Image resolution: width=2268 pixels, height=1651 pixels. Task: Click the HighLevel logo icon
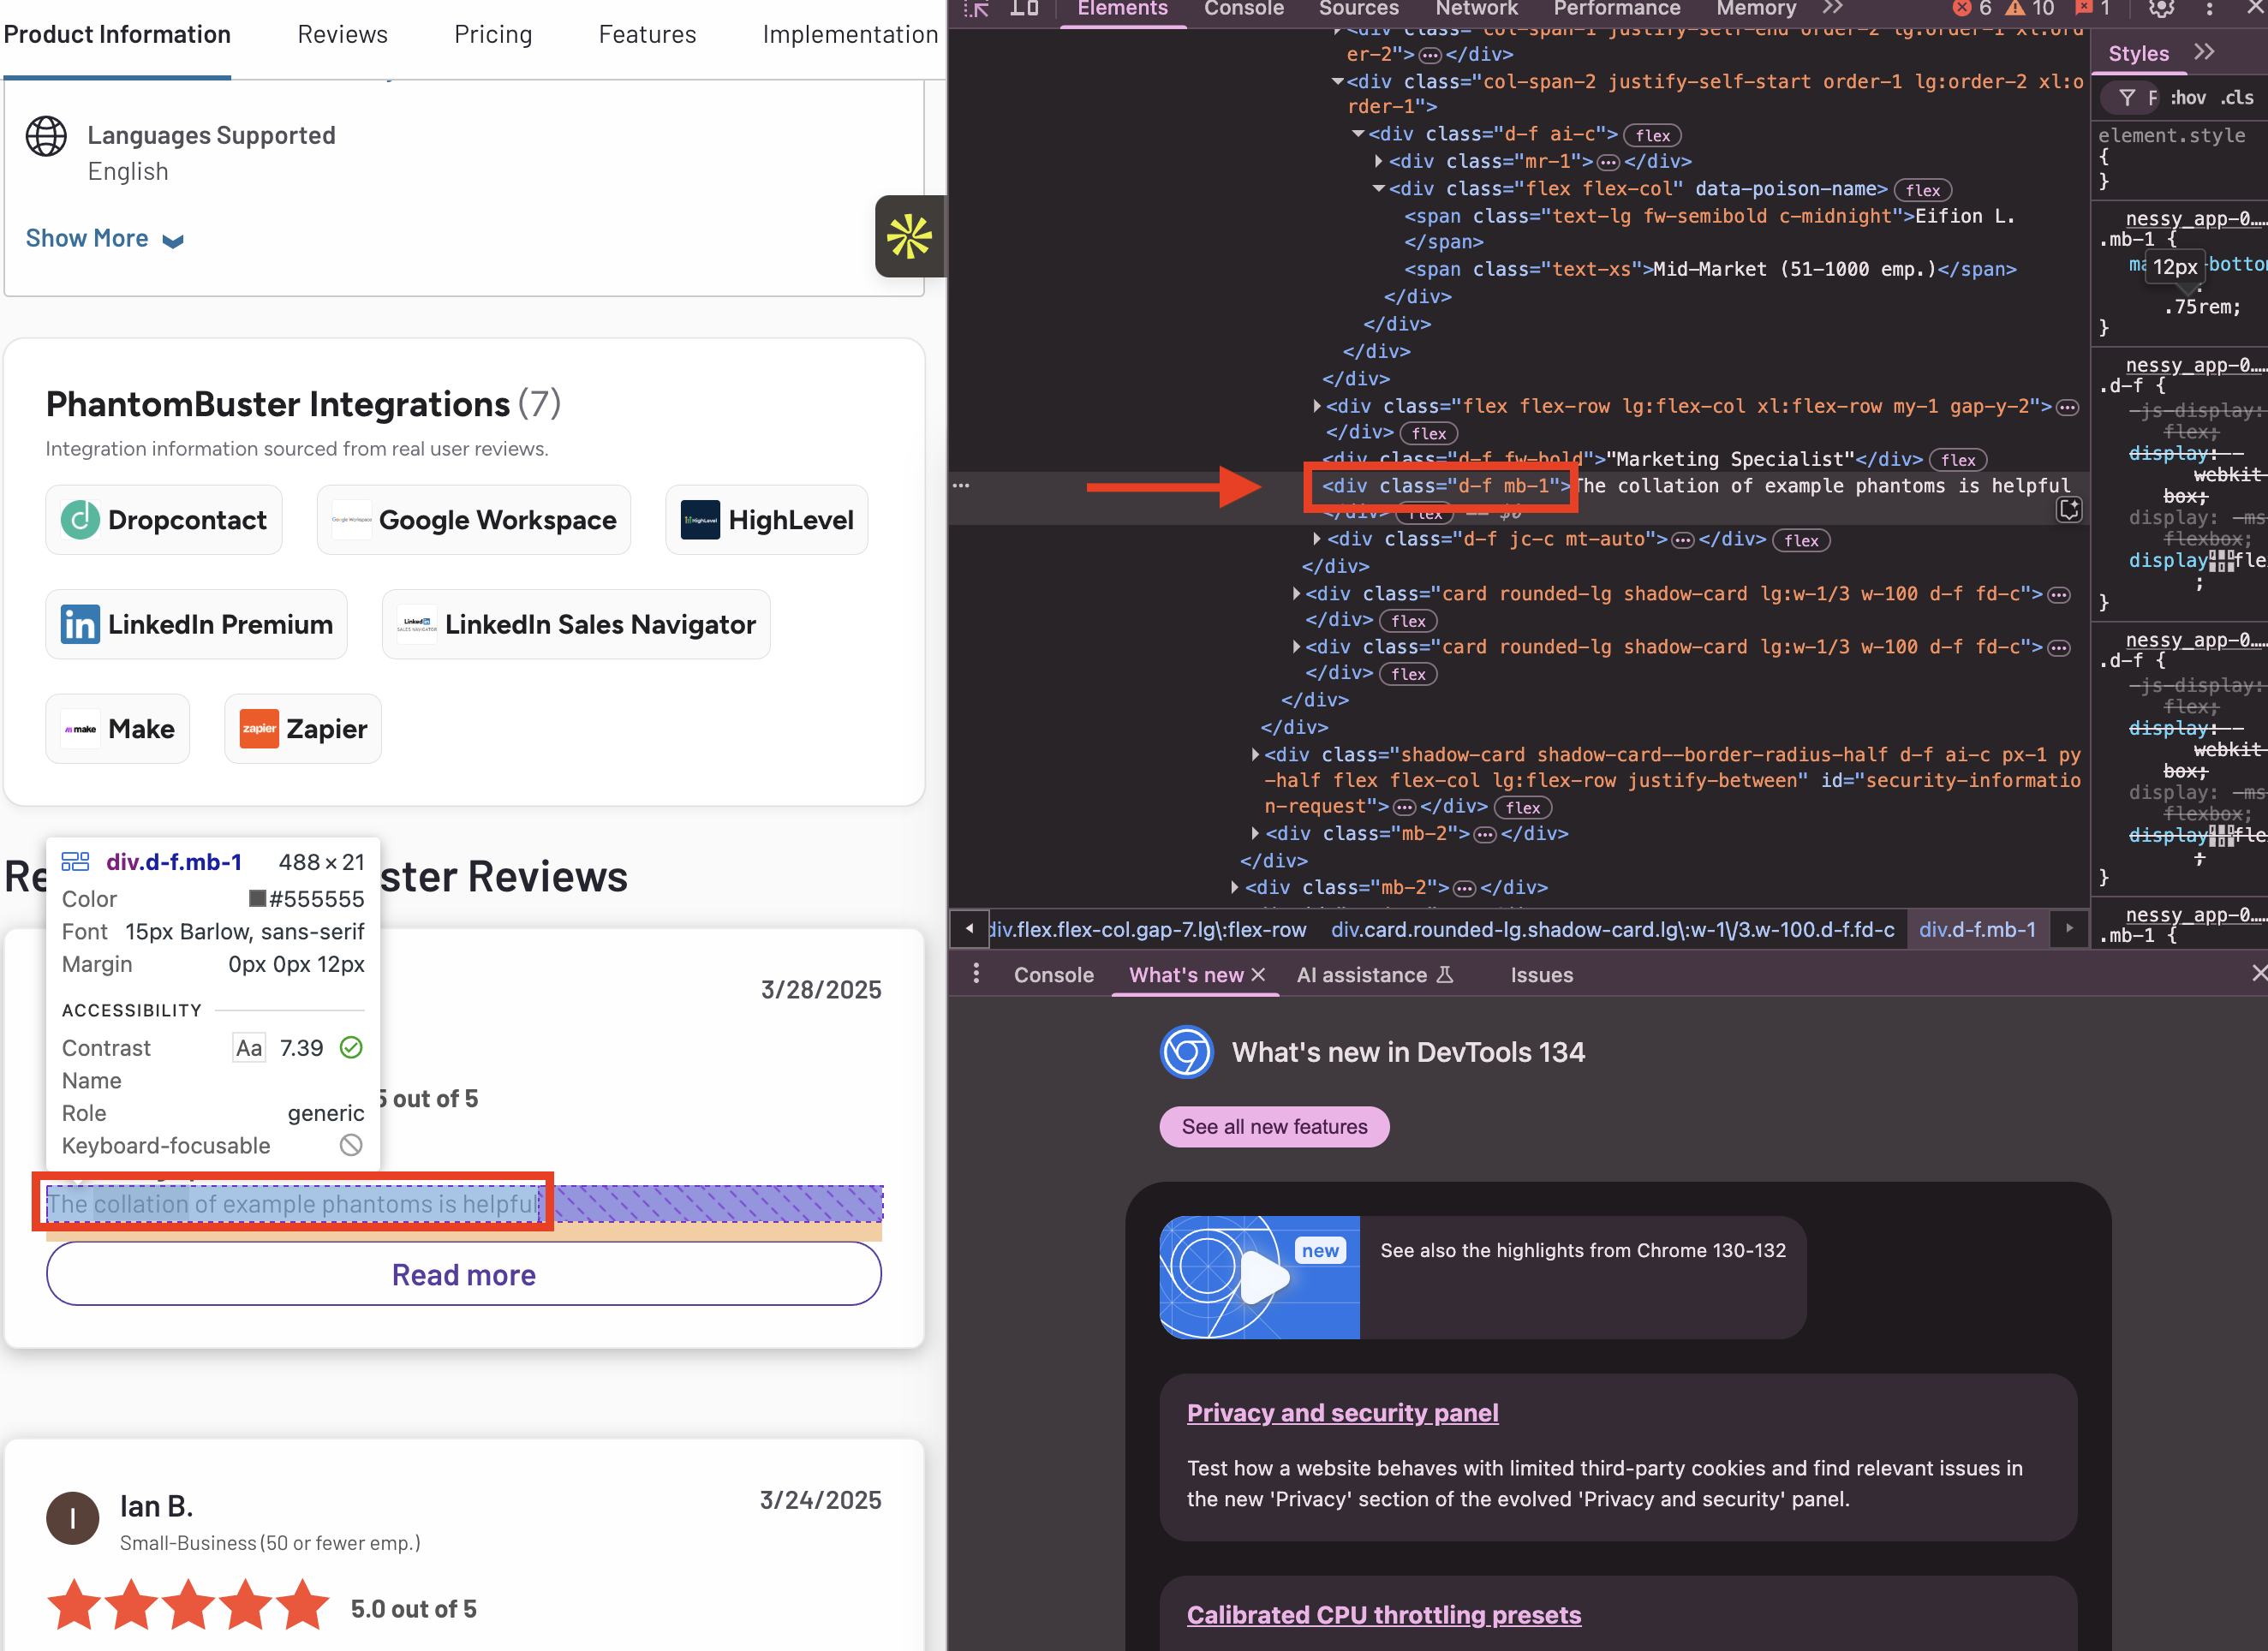700,520
